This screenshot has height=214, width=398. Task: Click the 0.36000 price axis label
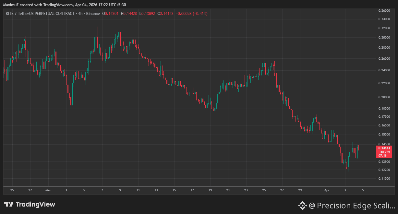[384, 11]
